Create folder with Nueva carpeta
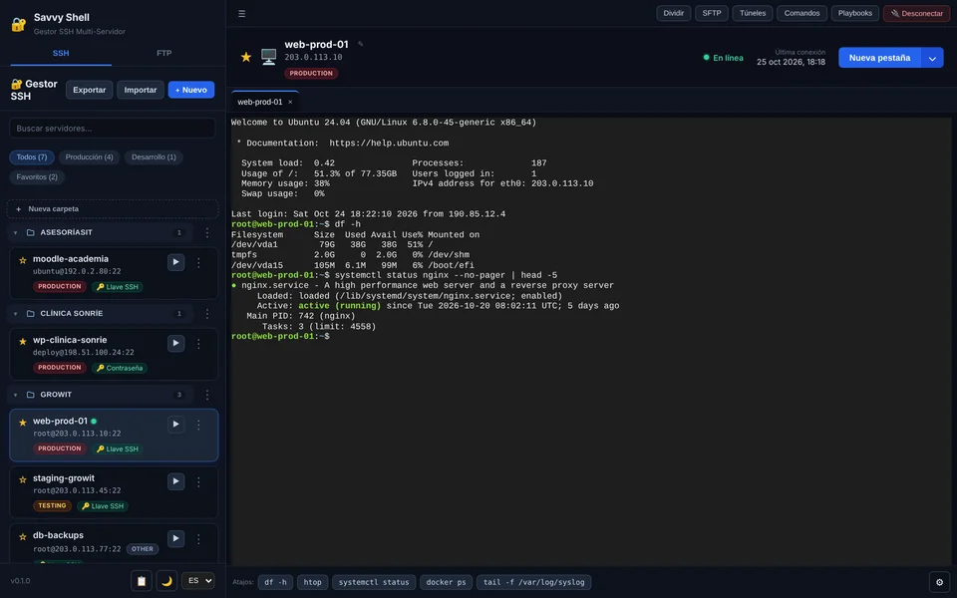 coord(113,208)
